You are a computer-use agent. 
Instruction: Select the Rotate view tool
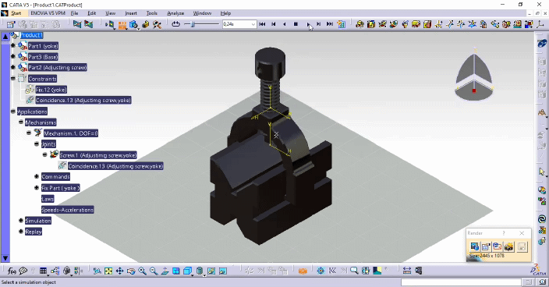click(131, 271)
